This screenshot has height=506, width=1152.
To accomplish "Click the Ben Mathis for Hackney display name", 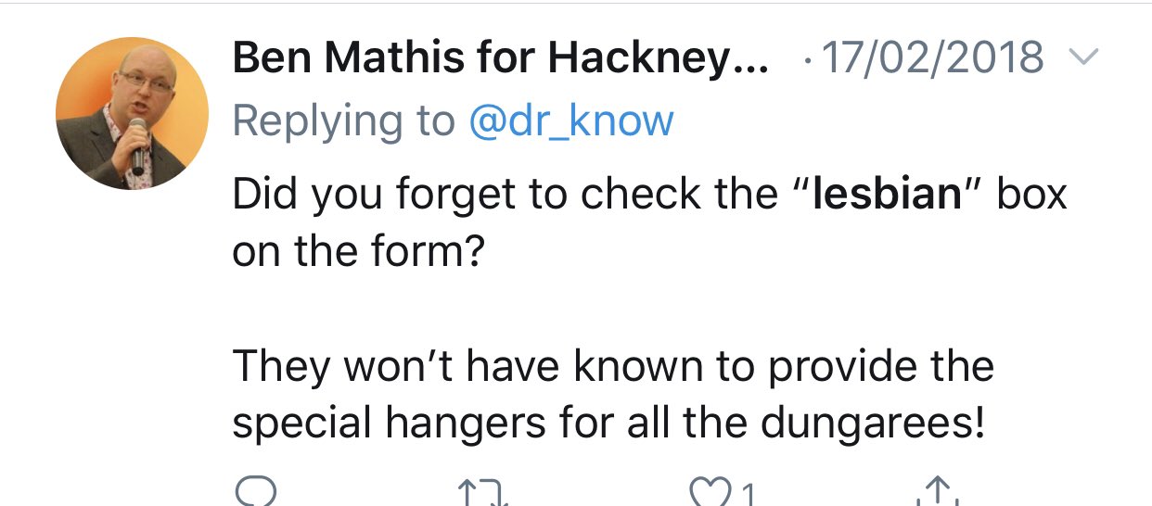I will tap(500, 59).
